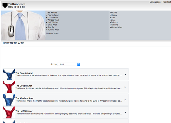This screenshot has width=171, height=123.
Task: Click the arrow on the Four-in-hand row
Action: click(x=125, y=74)
